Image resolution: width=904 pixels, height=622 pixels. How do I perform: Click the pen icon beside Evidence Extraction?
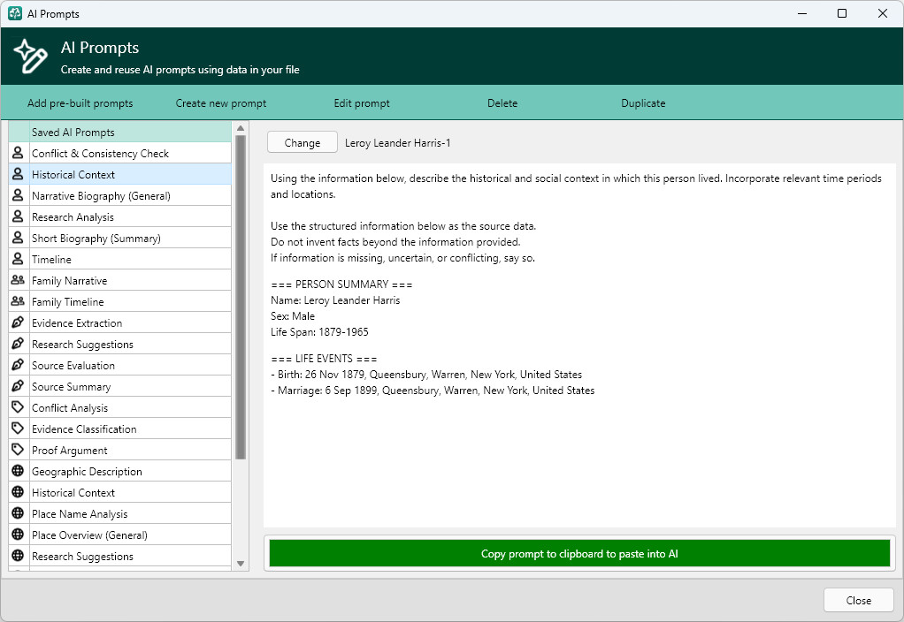(x=18, y=322)
